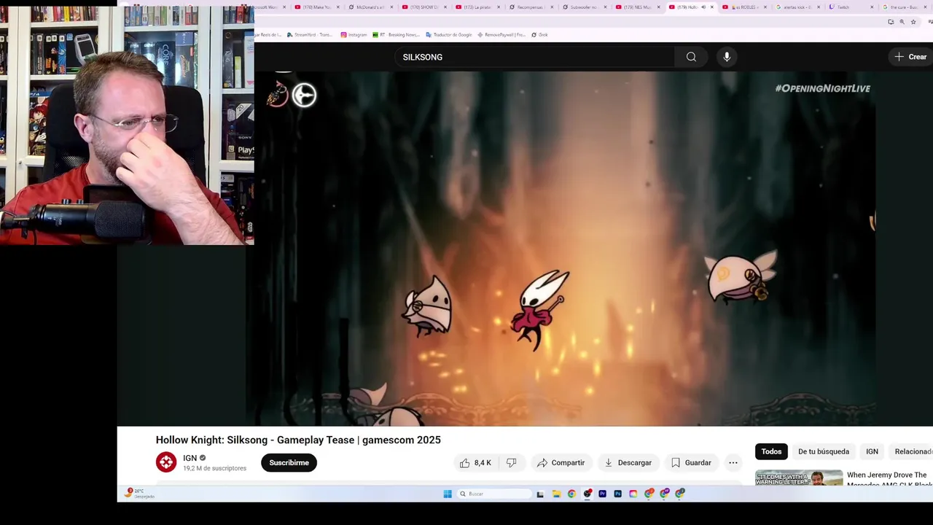Switch to the ROBLES browser tab
The width and height of the screenshot is (933, 525).
[x=744, y=7]
